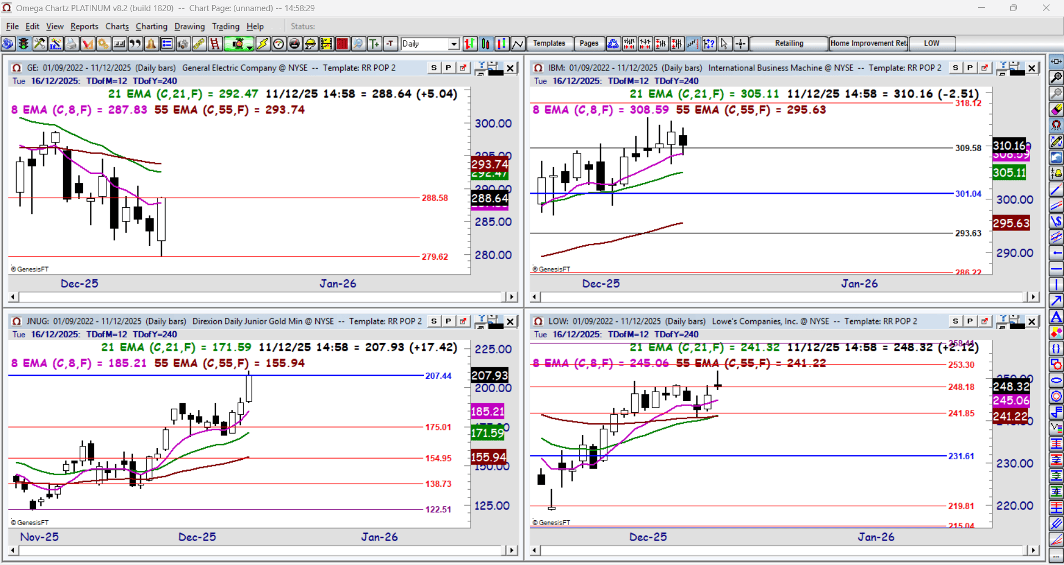Click the yellow lightning bolt icon
This screenshot has width=1064, height=565.
(x=263, y=44)
